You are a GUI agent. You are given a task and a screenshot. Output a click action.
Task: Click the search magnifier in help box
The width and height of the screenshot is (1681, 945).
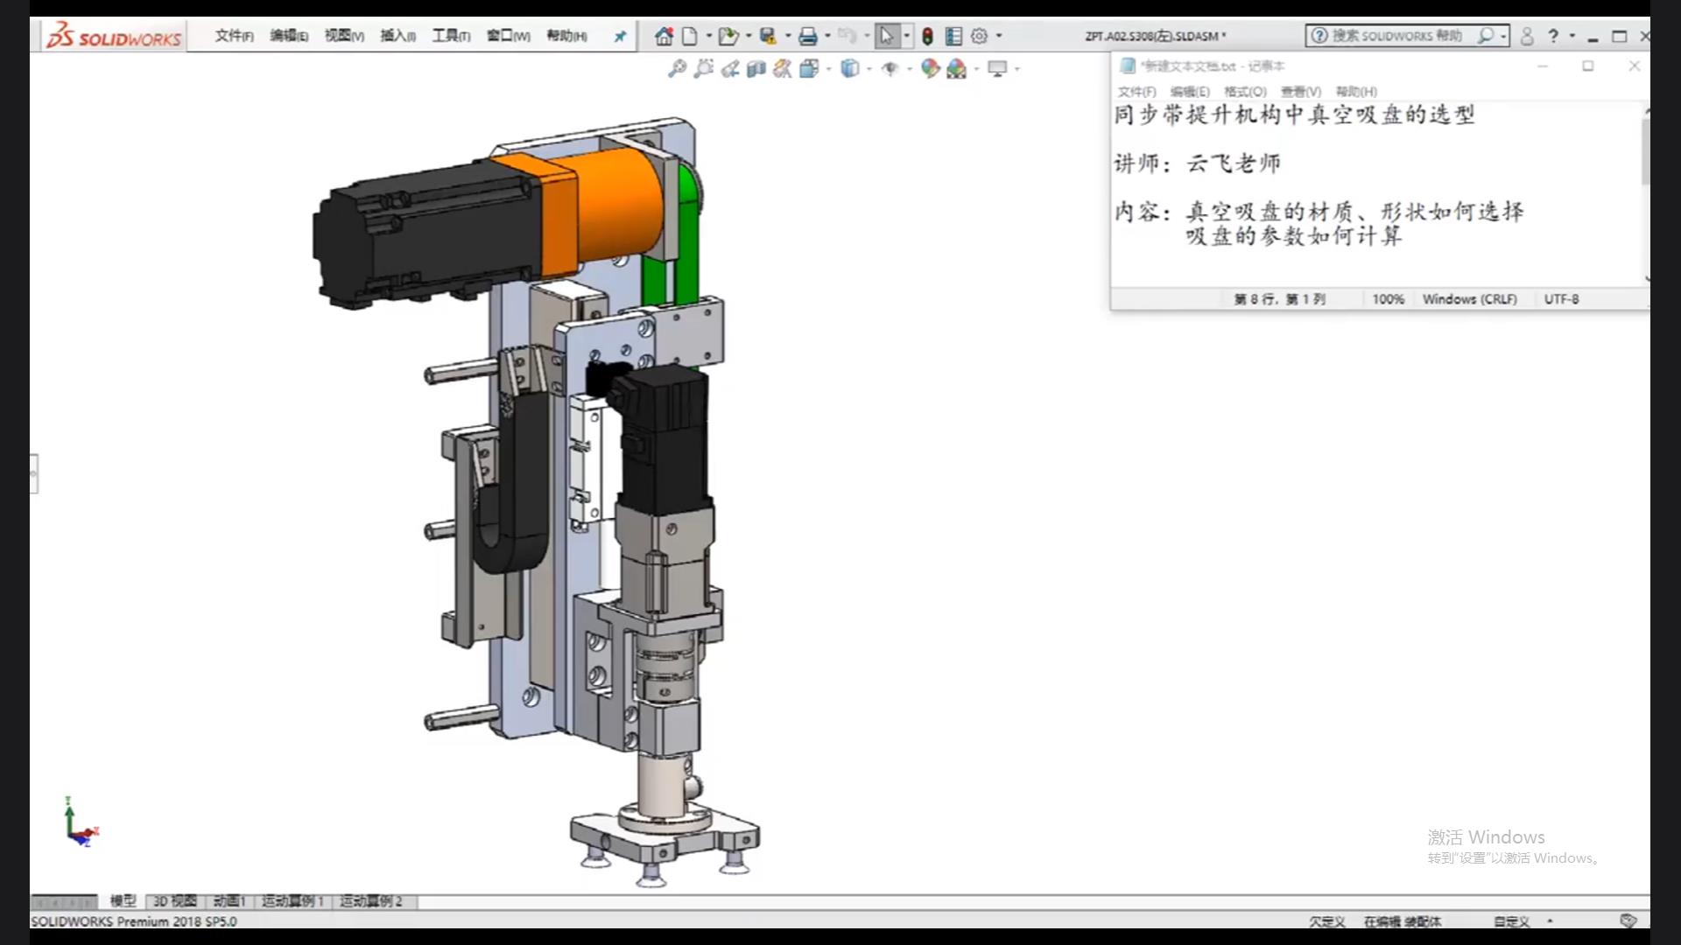1486,36
